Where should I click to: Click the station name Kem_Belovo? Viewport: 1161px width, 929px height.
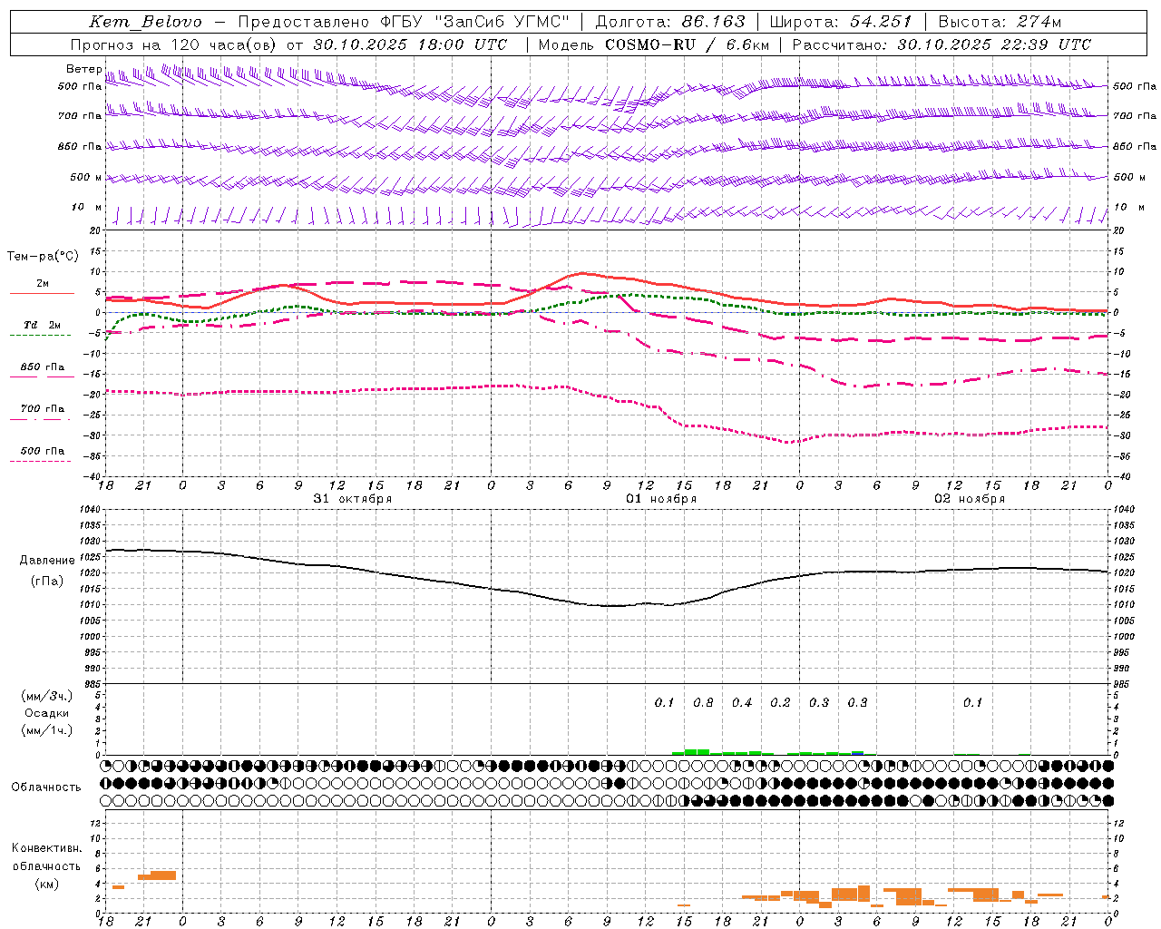[x=145, y=22]
